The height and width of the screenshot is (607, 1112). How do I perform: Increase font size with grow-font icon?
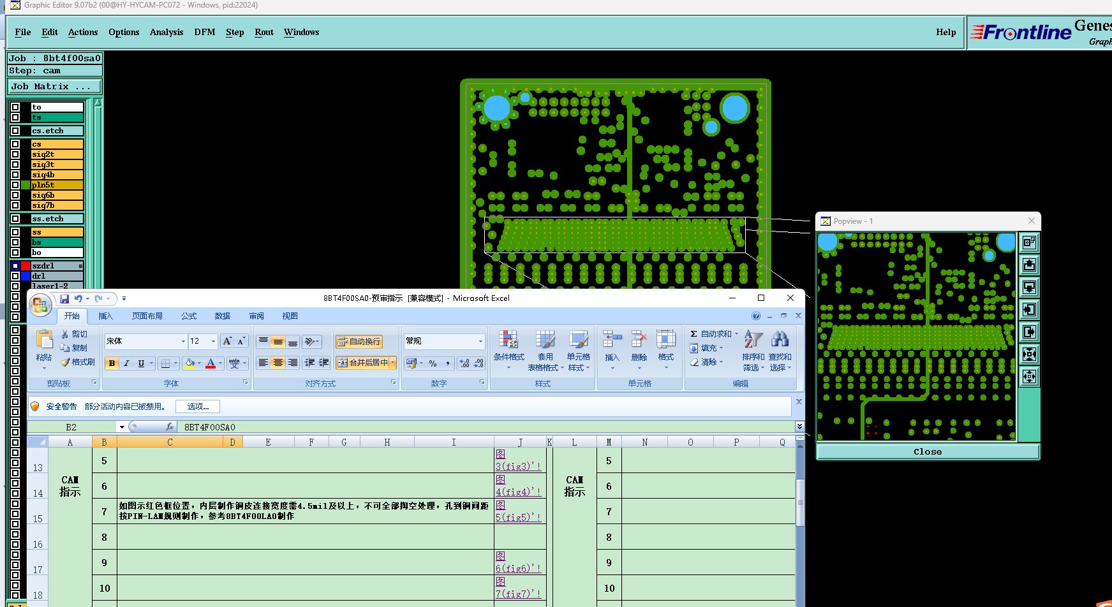(x=227, y=341)
